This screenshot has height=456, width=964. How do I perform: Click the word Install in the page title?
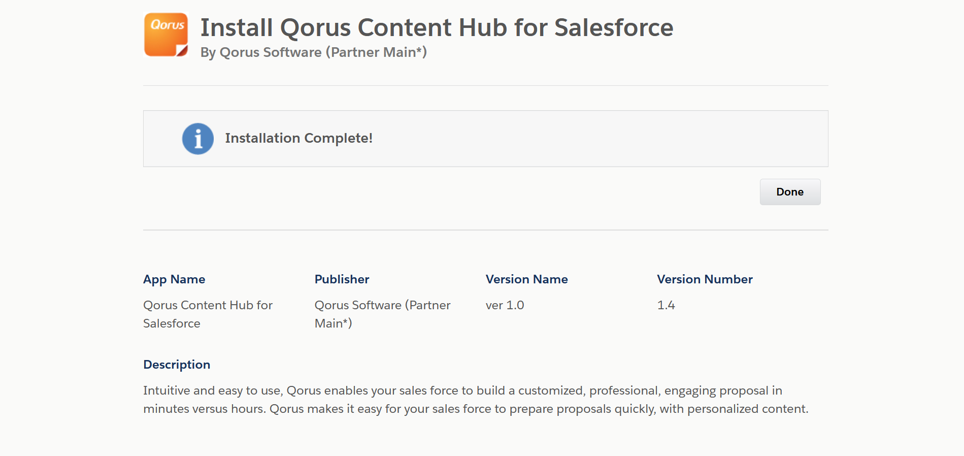pyautogui.click(x=237, y=27)
